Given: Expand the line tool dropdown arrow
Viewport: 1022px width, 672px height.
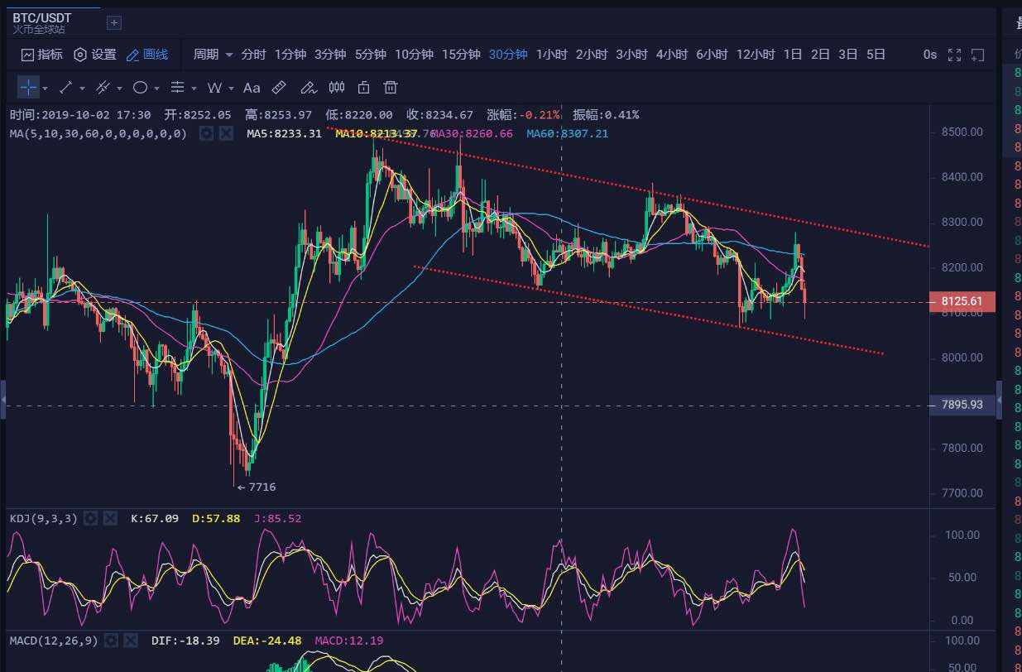Looking at the screenshot, I should (82, 88).
